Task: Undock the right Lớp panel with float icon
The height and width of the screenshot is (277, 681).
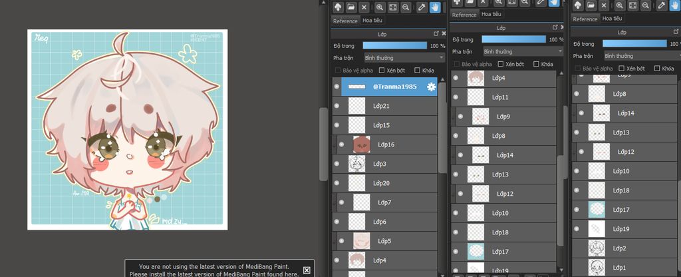Action: point(676,32)
